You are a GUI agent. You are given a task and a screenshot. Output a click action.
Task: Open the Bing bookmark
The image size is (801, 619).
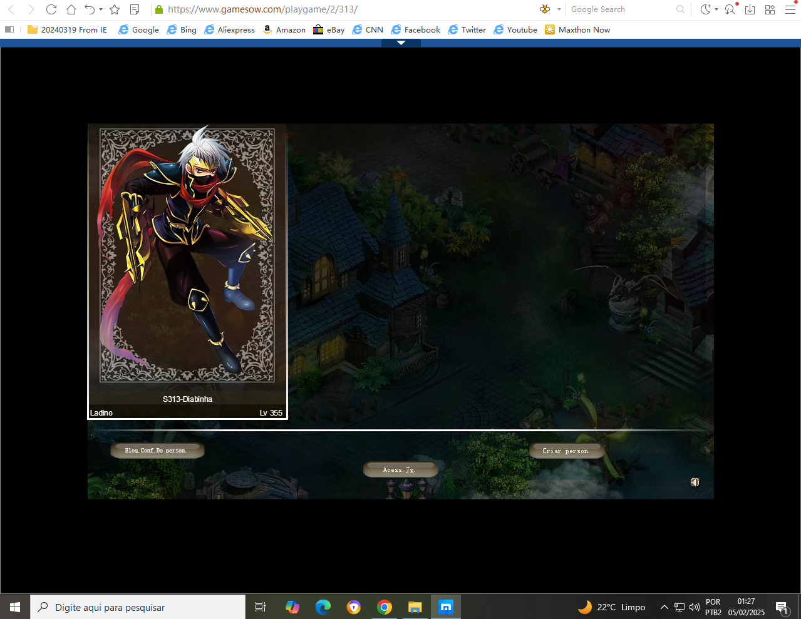pyautogui.click(x=182, y=29)
